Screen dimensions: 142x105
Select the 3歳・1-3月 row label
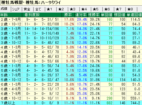[11, 29]
